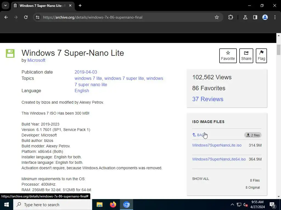The width and height of the screenshot is (281, 210).
Task: Open the notification center icon
Action: pyautogui.click(x=272, y=205)
